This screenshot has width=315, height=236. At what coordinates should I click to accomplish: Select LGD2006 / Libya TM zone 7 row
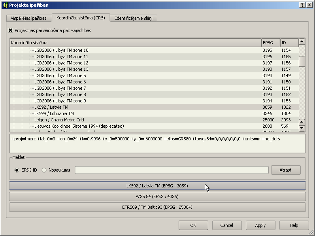[x=154, y=88]
